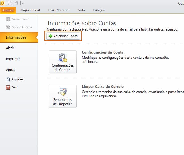Choose Salvar Anexos in the sidebar
The height and width of the screenshot is (155, 184).
click(x=22, y=27)
